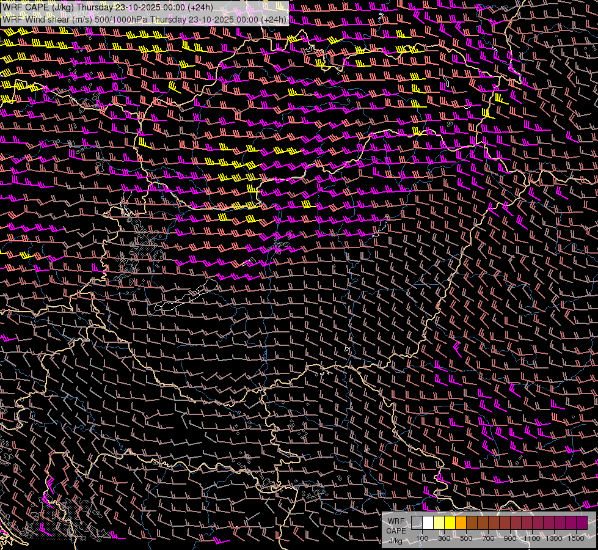This screenshot has width=598, height=550.
Task: Click the 1500 label on the CAPE scale
Action: coord(576,538)
